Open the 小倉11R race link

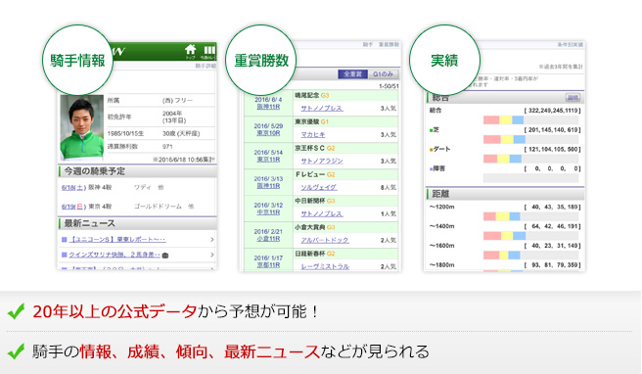268,239
